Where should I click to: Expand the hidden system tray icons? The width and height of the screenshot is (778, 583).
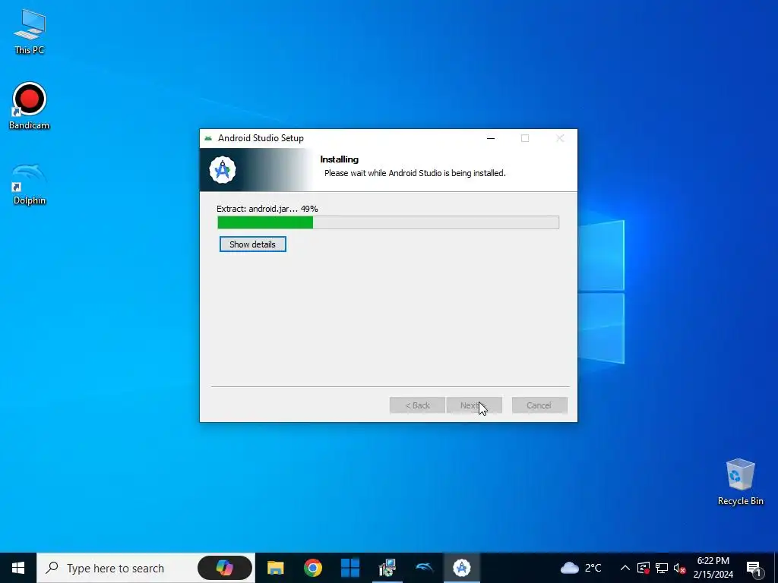point(625,568)
